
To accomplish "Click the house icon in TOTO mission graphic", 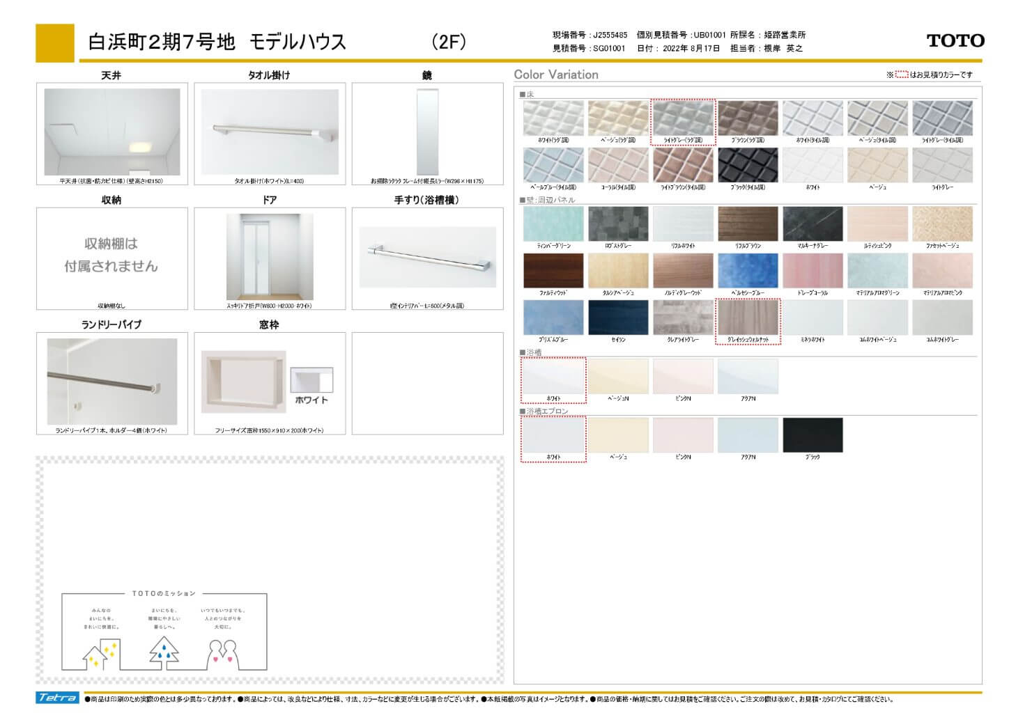I will [100, 654].
